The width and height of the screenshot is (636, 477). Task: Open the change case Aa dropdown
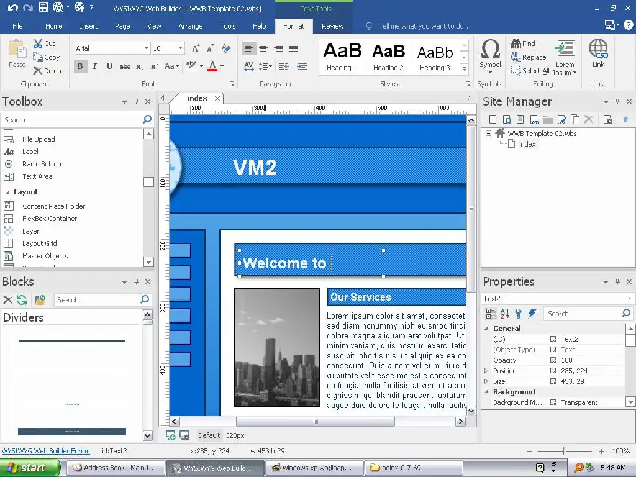coord(171,66)
